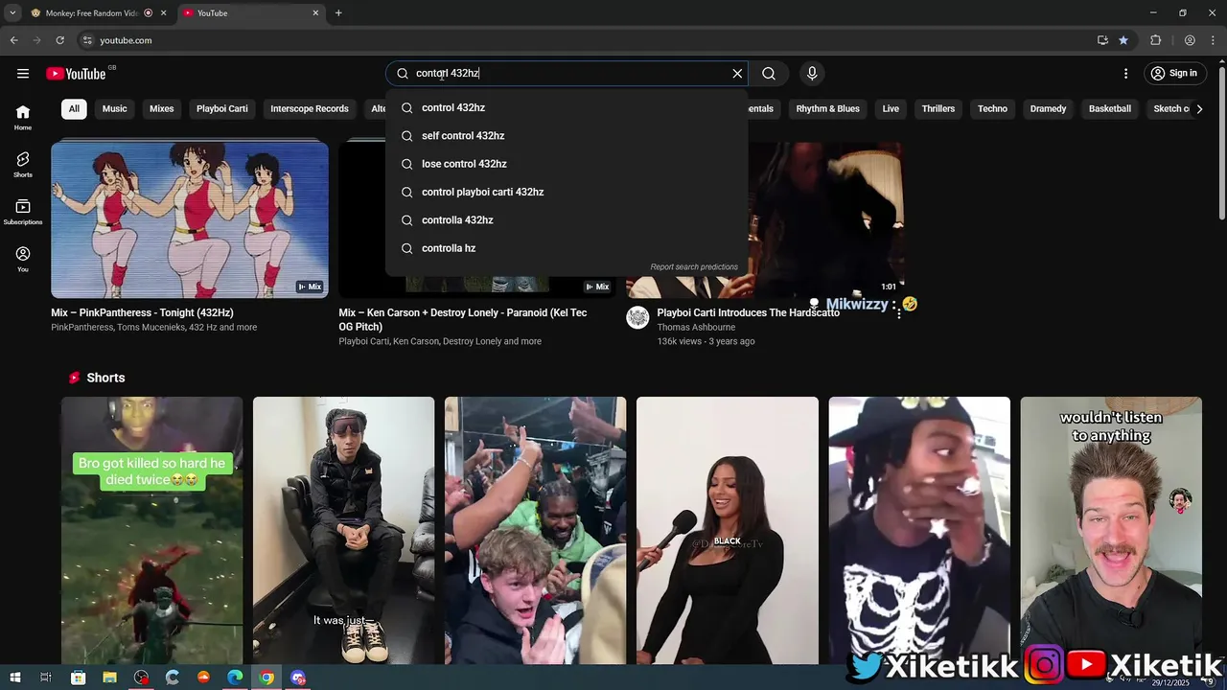Open the 'It was just' short
This screenshot has width=1227, height=690.
[343, 530]
